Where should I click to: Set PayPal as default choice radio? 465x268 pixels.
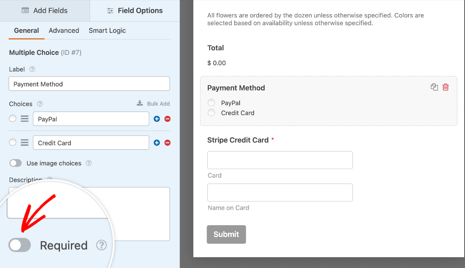point(12,118)
